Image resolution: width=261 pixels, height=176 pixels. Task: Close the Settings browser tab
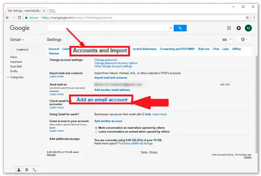[x=44, y=11]
